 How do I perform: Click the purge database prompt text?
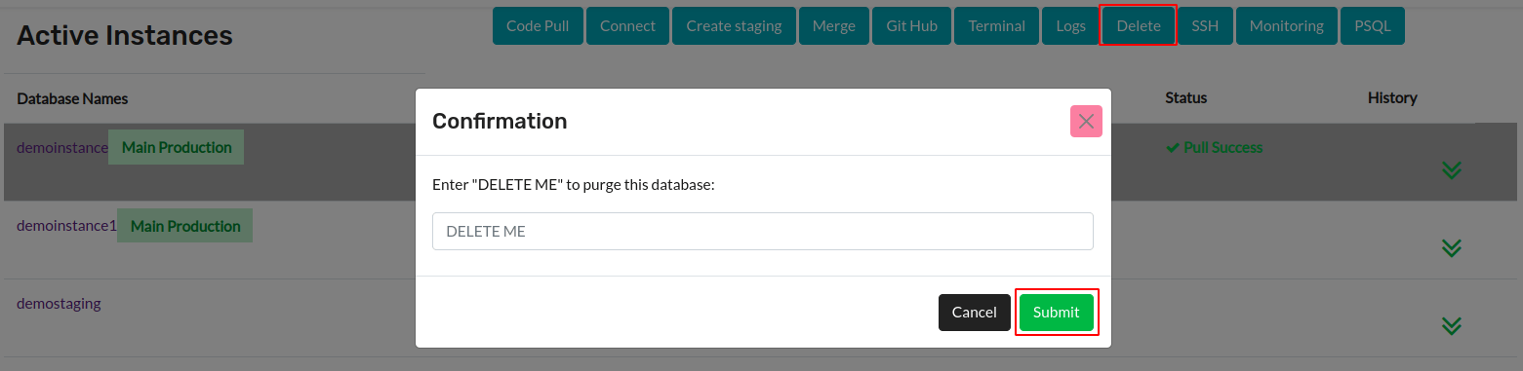[x=574, y=184]
